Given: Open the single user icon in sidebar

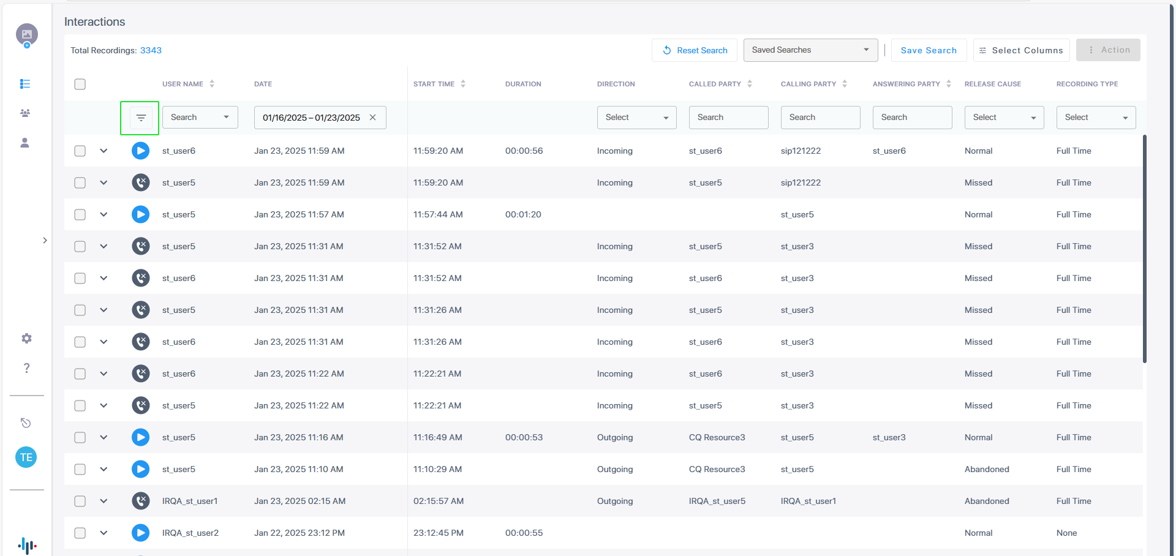Looking at the screenshot, I should point(25,143).
